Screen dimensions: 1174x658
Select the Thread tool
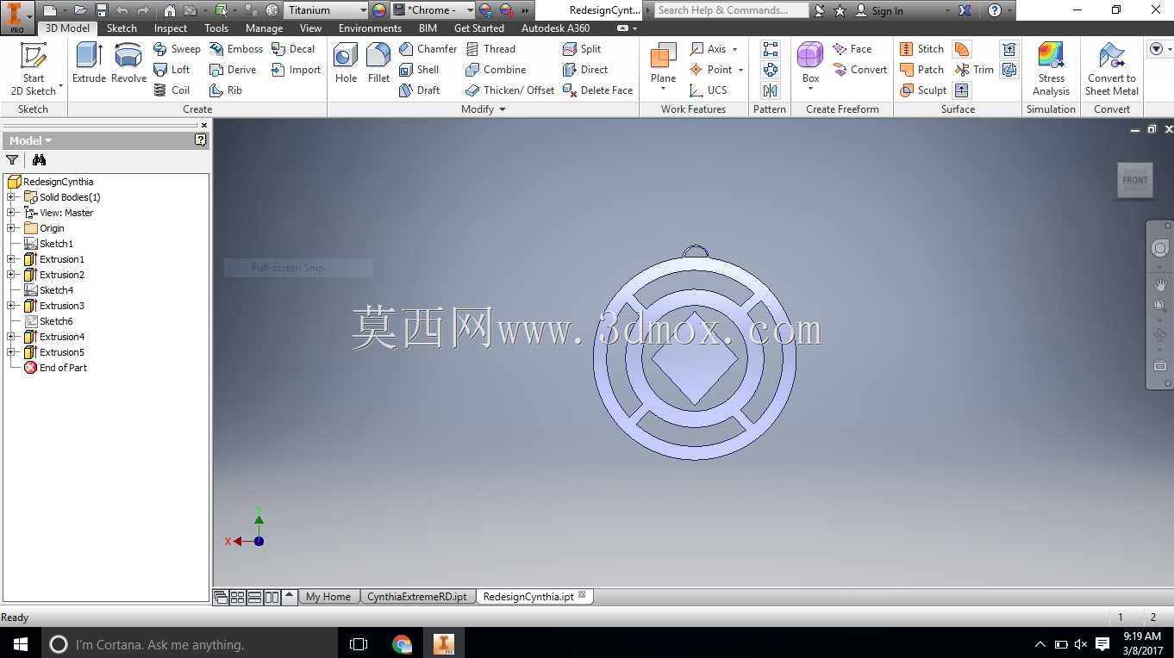pos(490,49)
